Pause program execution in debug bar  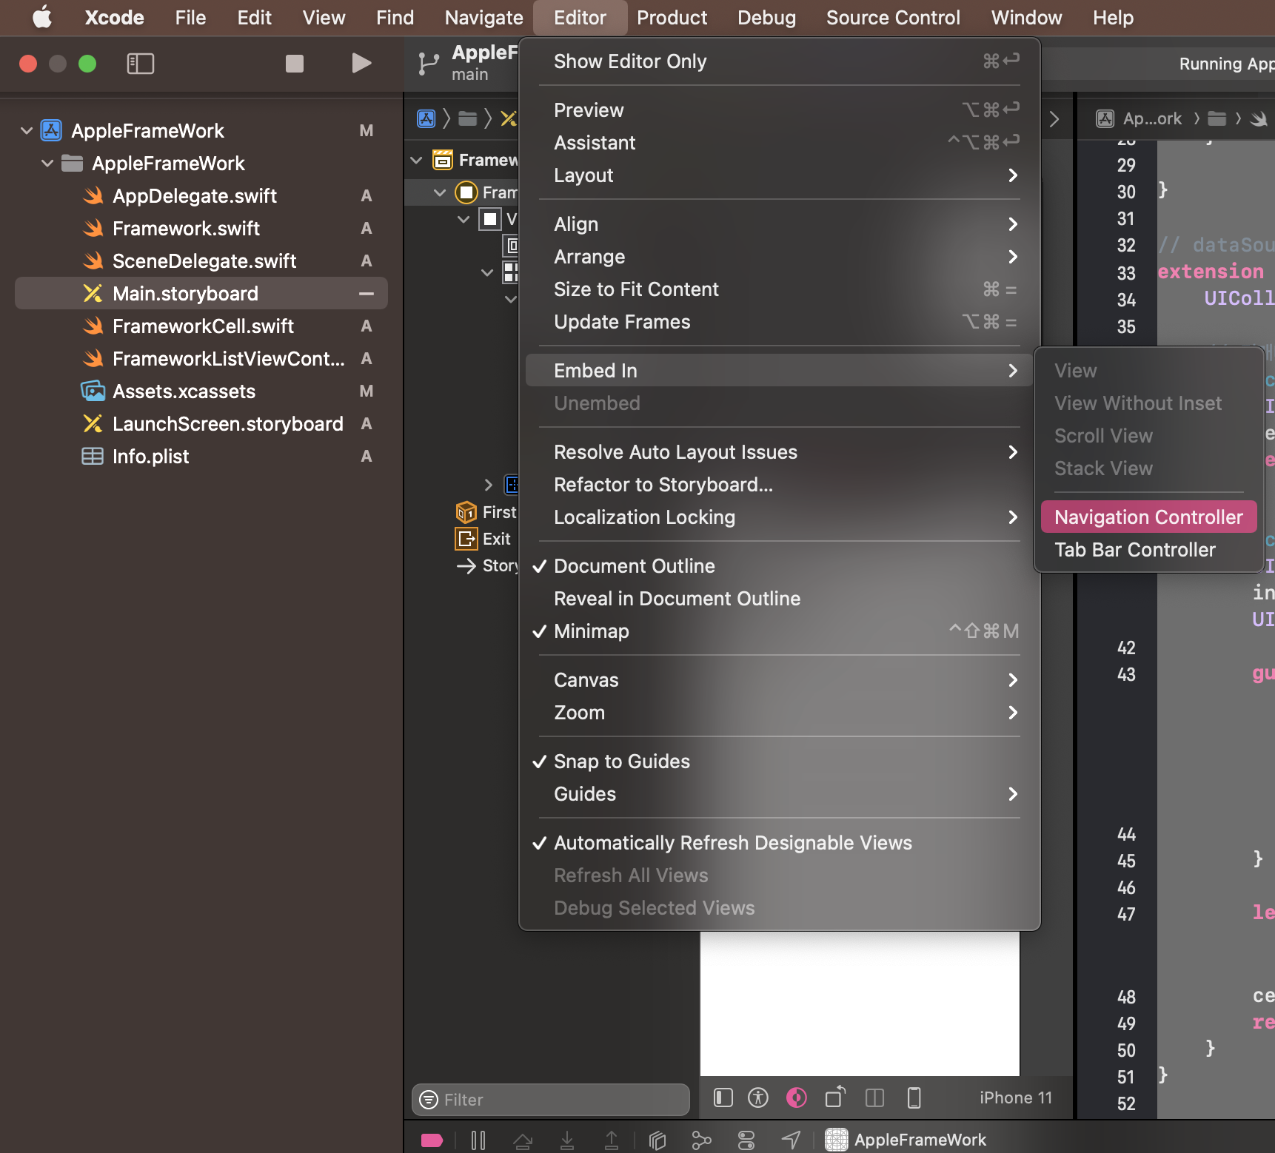point(478,1140)
